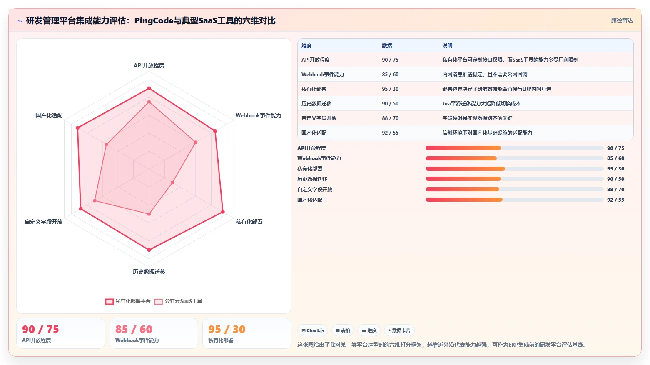
Task: Open the 90 / 75 API开放程度 data card
Action: pyautogui.click(x=61, y=333)
